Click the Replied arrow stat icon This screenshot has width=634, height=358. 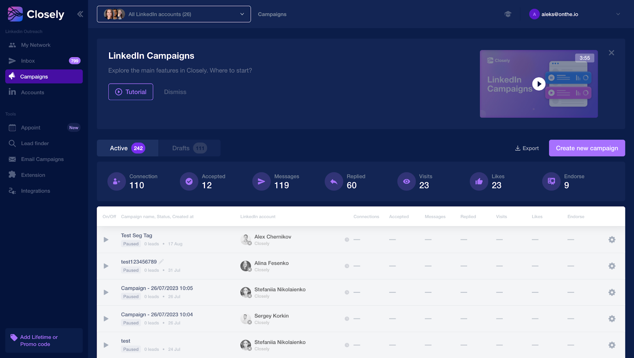334,182
